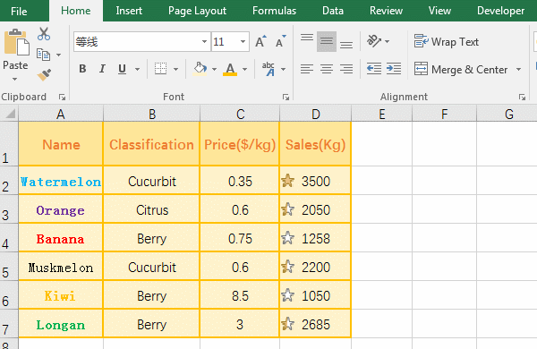Click the Citrus cell
This screenshot has height=349, width=537.
click(x=151, y=209)
